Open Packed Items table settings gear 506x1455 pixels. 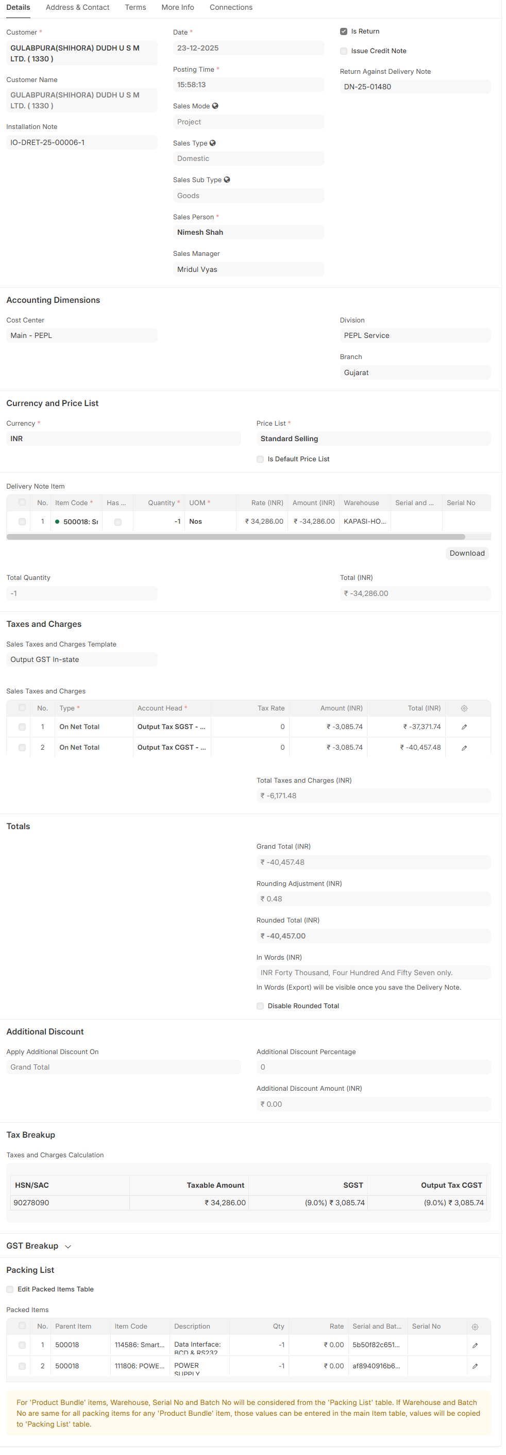point(475,1327)
